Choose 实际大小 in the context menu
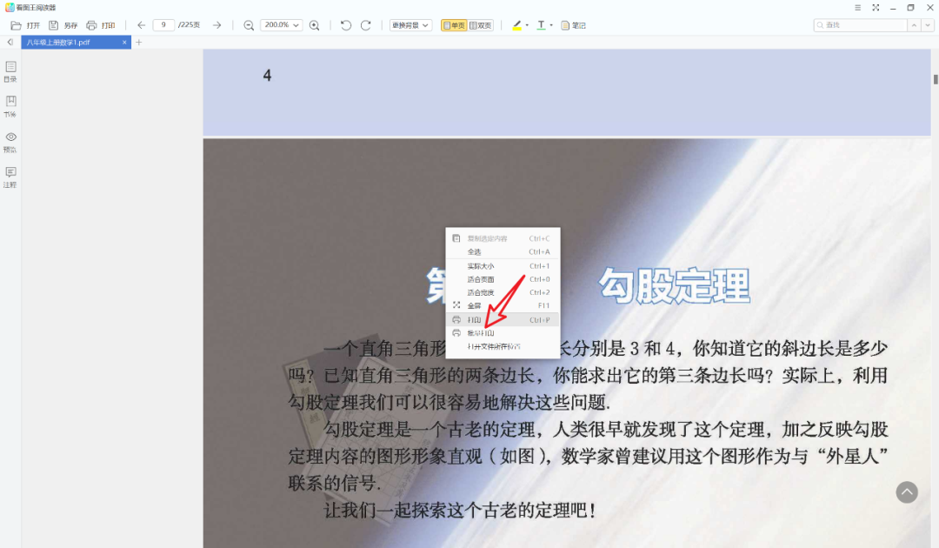Screen dimensions: 939x548 (x=503, y=266)
